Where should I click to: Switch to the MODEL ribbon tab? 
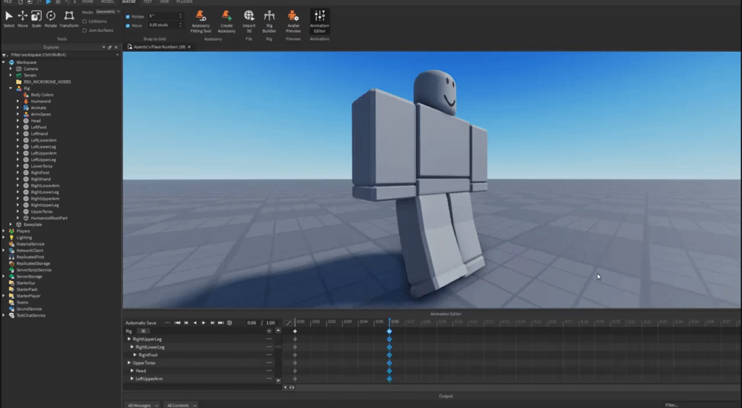click(108, 2)
